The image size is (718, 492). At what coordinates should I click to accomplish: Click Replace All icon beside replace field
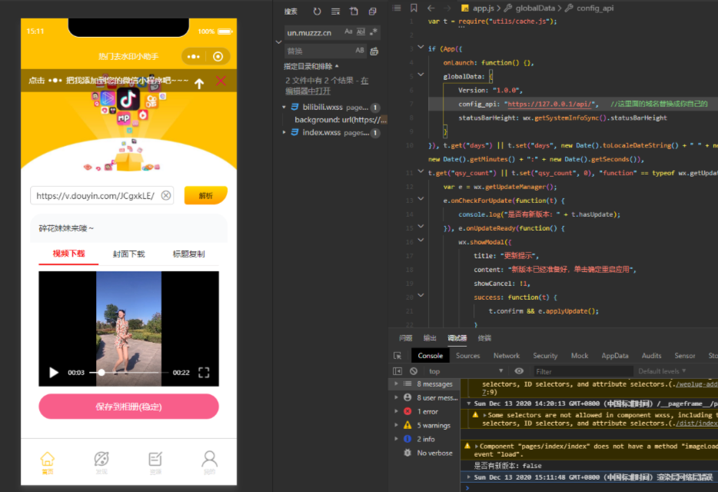(x=374, y=51)
